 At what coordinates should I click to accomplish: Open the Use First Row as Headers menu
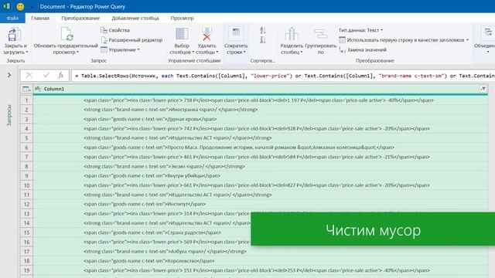pos(404,40)
